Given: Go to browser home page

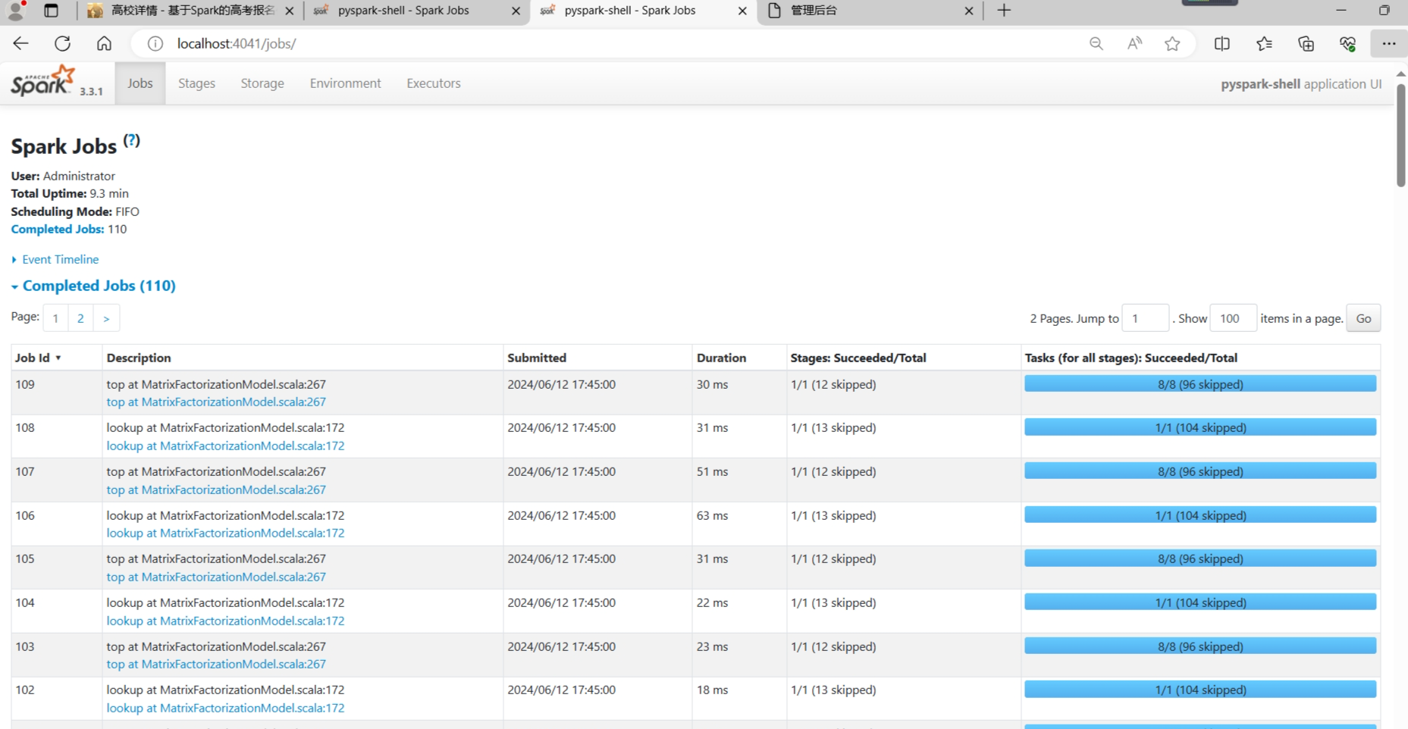Looking at the screenshot, I should click(x=104, y=43).
